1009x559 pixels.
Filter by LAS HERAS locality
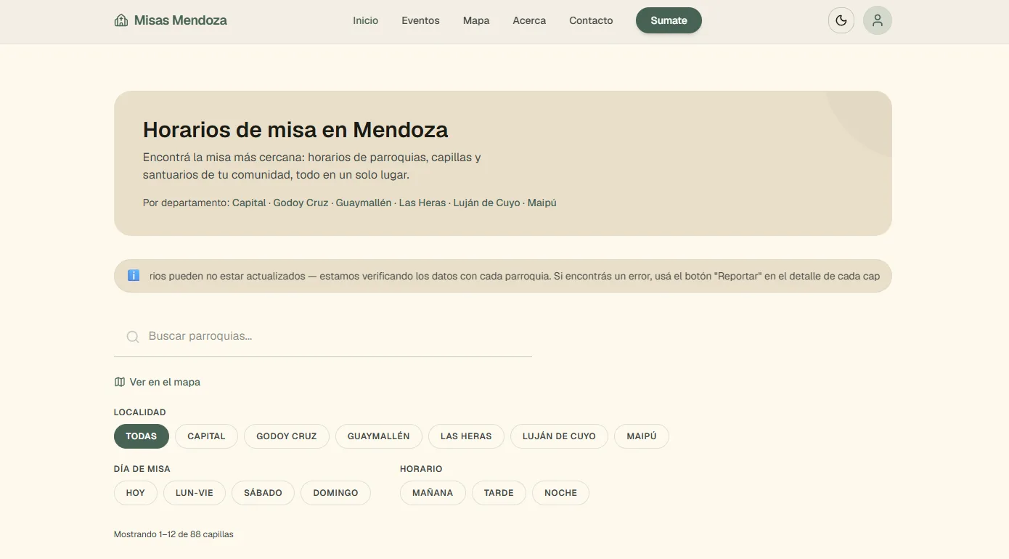pos(466,436)
